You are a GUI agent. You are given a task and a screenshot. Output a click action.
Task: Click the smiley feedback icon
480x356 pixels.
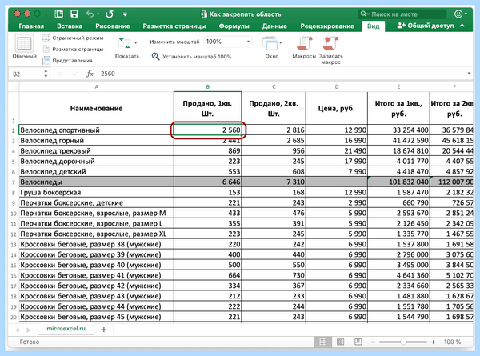[458, 14]
